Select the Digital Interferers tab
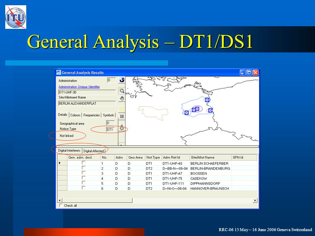This screenshot has height=236, width=315. pyautogui.click(x=69, y=150)
